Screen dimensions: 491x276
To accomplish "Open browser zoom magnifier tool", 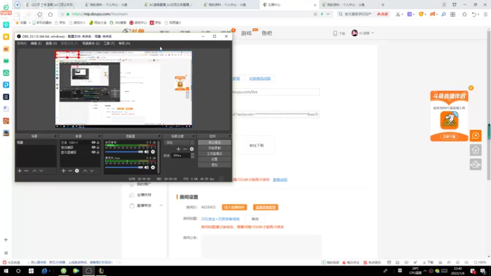I will point(443,14).
